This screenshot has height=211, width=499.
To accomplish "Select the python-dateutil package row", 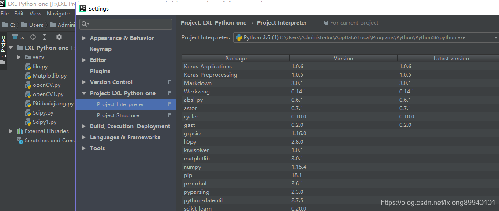I will click(x=340, y=200).
